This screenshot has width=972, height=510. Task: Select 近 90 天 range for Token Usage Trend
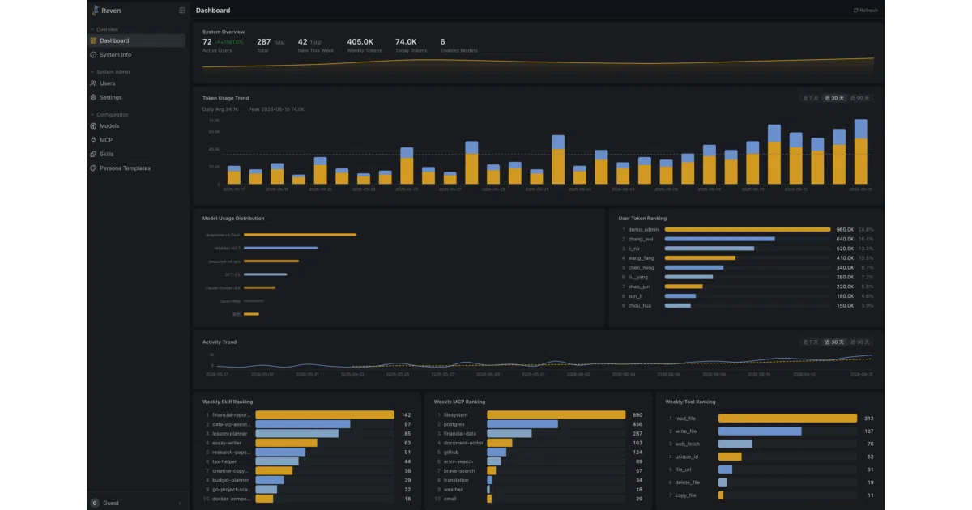[x=861, y=98]
